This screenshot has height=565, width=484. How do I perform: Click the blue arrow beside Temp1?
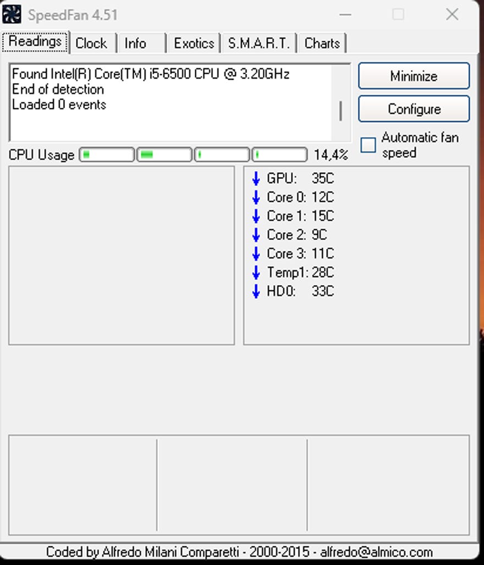pyautogui.click(x=256, y=272)
